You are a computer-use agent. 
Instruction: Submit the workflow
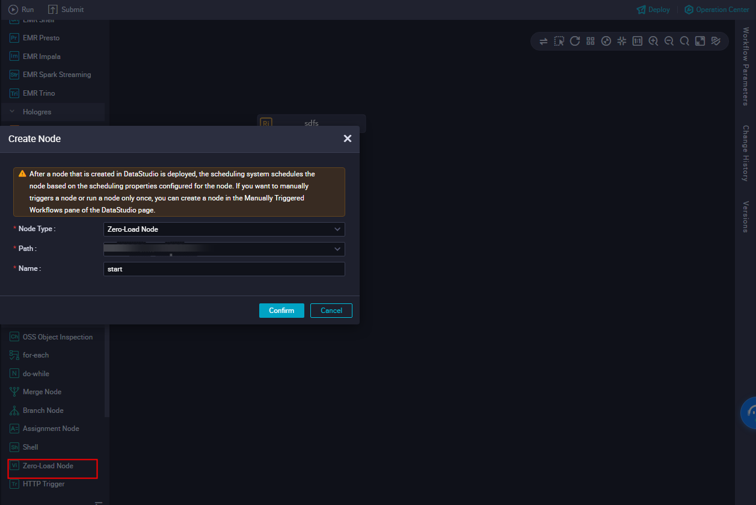point(66,10)
